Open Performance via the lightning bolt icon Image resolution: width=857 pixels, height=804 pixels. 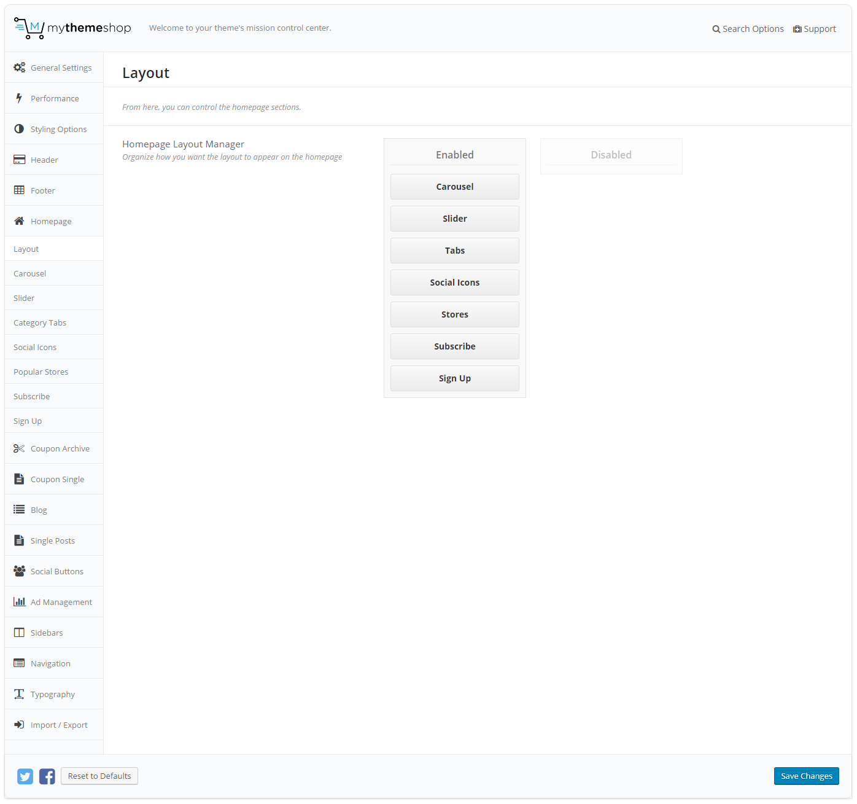(x=19, y=98)
